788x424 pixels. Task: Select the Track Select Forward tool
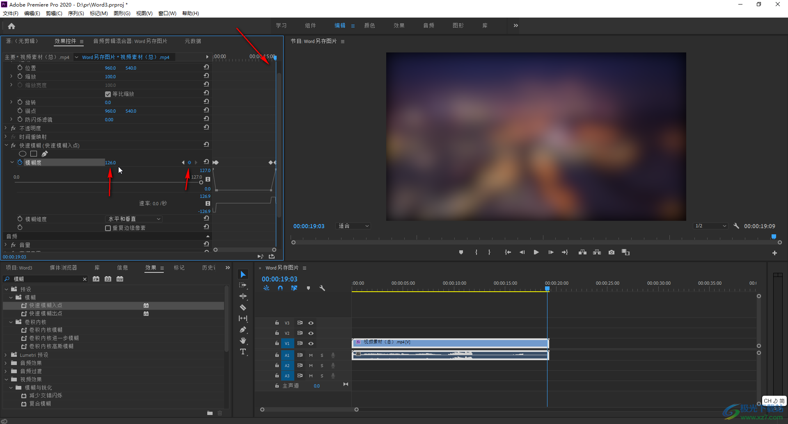(243, 285)
